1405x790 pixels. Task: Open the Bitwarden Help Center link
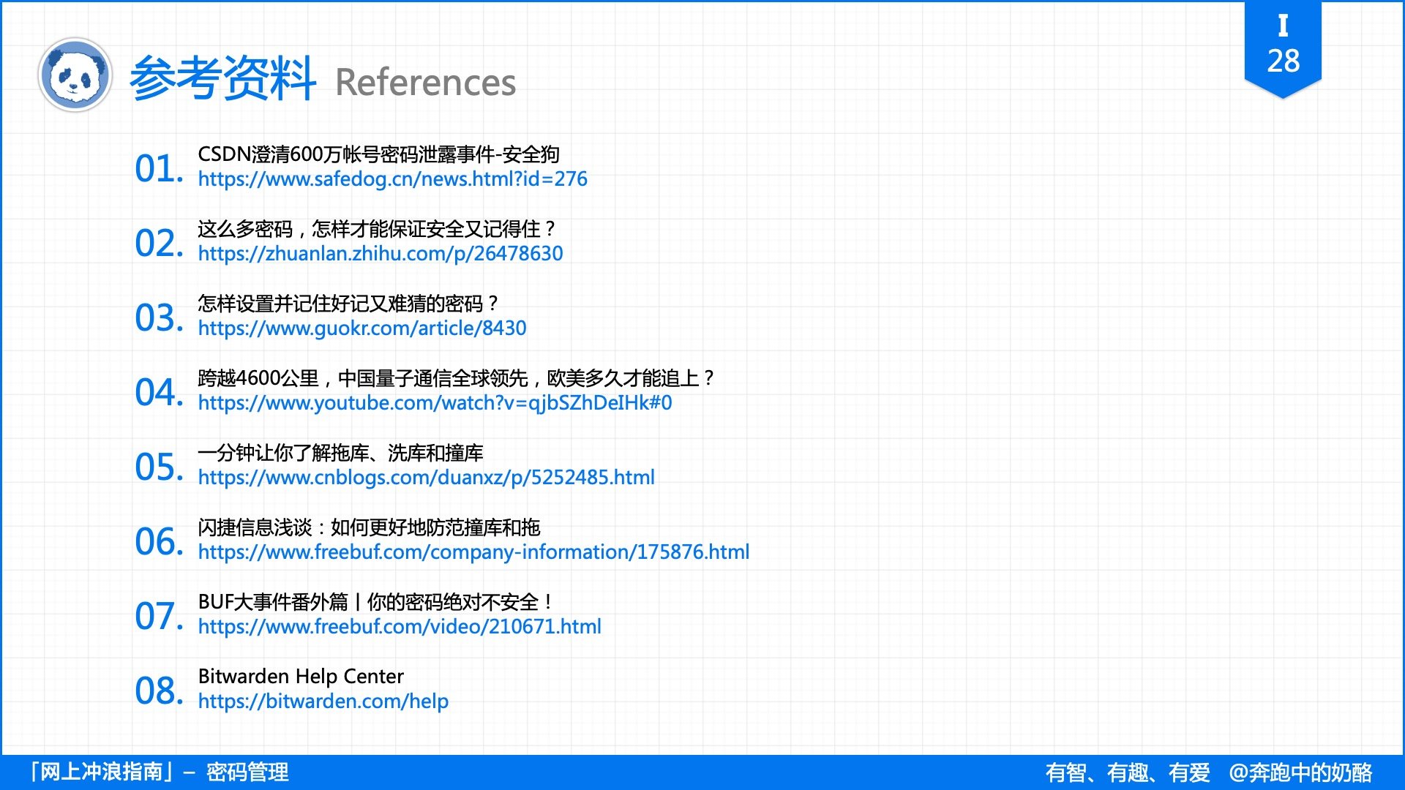click(x=324, y=701)
